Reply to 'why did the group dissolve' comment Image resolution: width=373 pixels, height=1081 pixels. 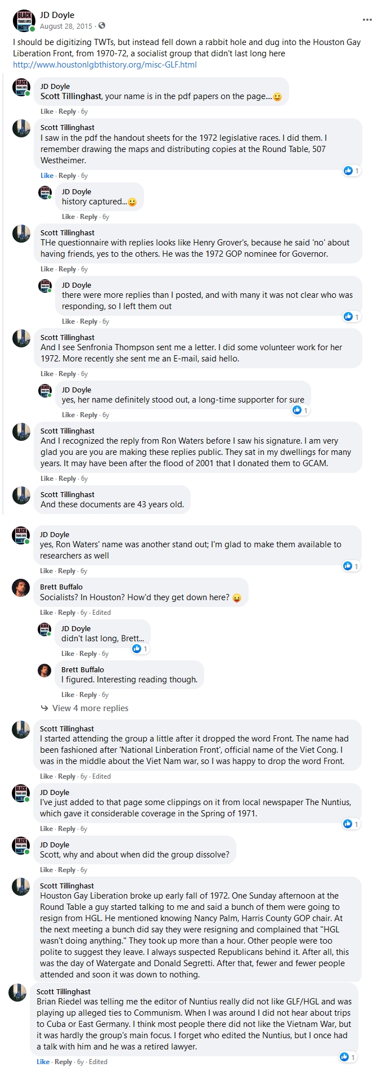click(67, 870)
